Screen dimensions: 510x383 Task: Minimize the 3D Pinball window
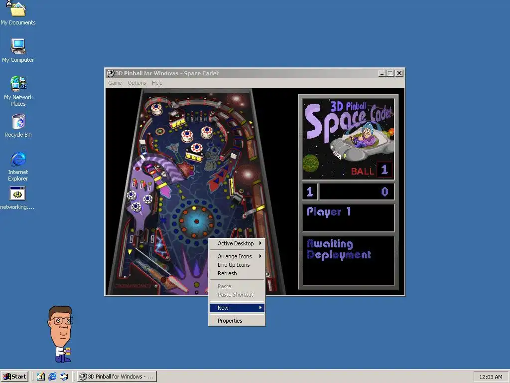pos(382,73)
